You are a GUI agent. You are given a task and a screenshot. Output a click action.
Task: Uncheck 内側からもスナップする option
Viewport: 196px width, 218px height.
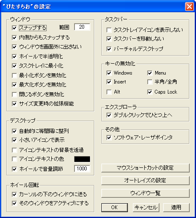pyautogui.click(x=14, y=38)
